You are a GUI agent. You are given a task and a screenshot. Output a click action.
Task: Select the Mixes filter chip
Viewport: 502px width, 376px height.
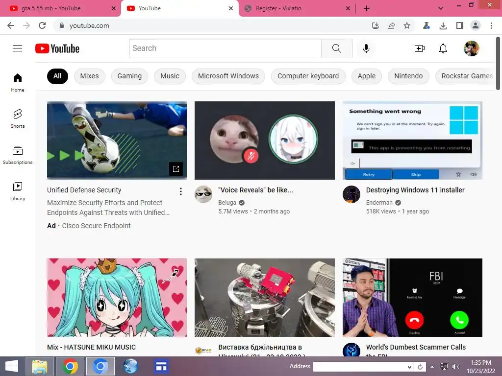point(89,76)
